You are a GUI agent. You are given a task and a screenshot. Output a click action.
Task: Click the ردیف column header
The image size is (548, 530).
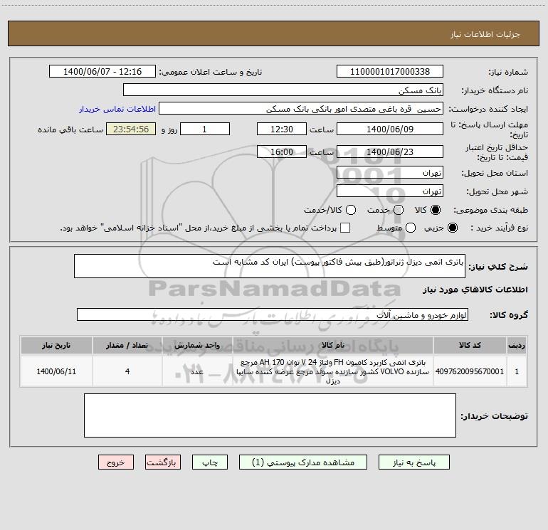pyautogui.click(x=517, y=345)
